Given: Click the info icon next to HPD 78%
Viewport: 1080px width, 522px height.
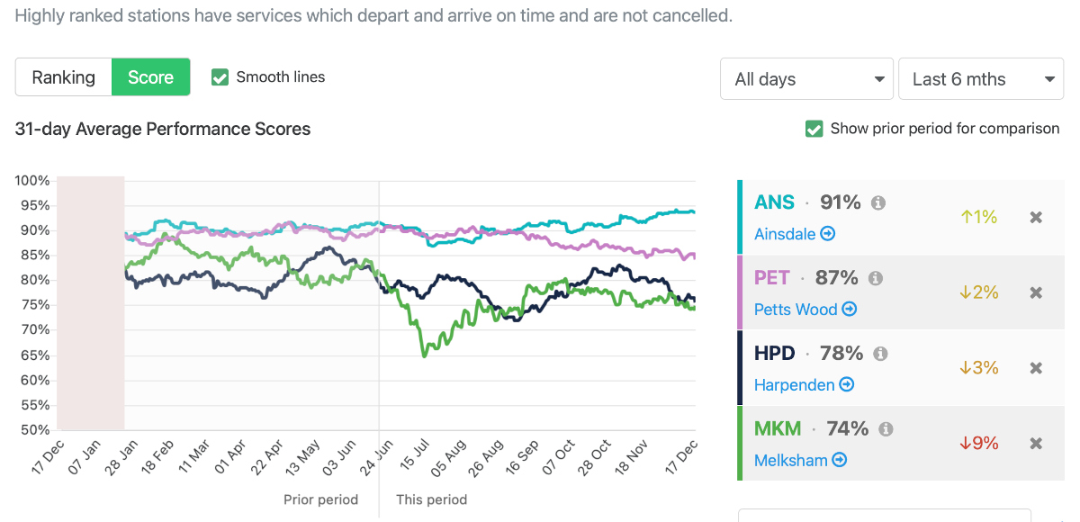Looking at the screenshot, I should click(880, 354).
